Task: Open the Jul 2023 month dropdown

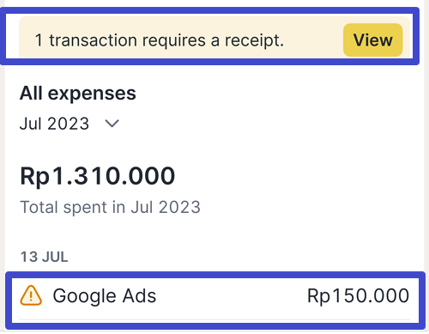Action: tap(69, 124)
